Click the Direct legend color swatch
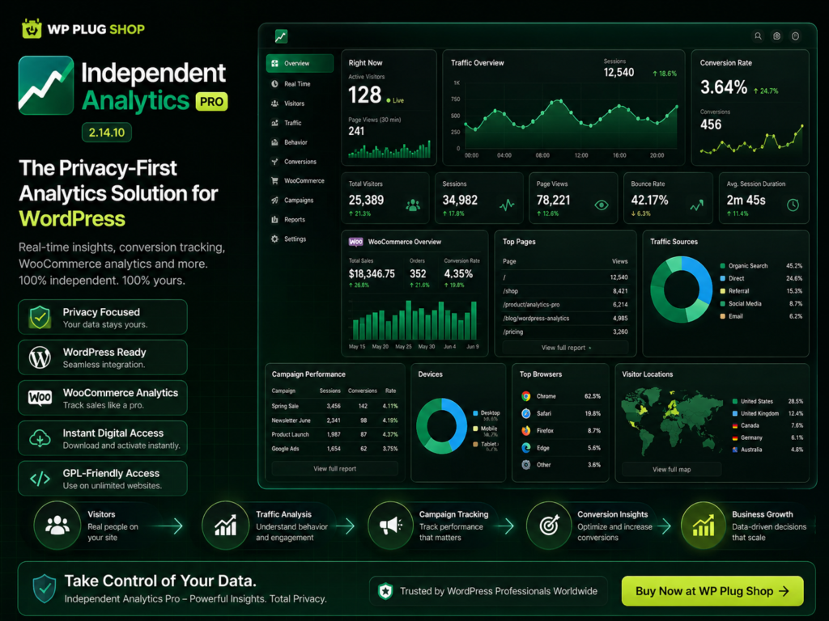The height and width of the screenshot is (621, 829). coord(723,278)
